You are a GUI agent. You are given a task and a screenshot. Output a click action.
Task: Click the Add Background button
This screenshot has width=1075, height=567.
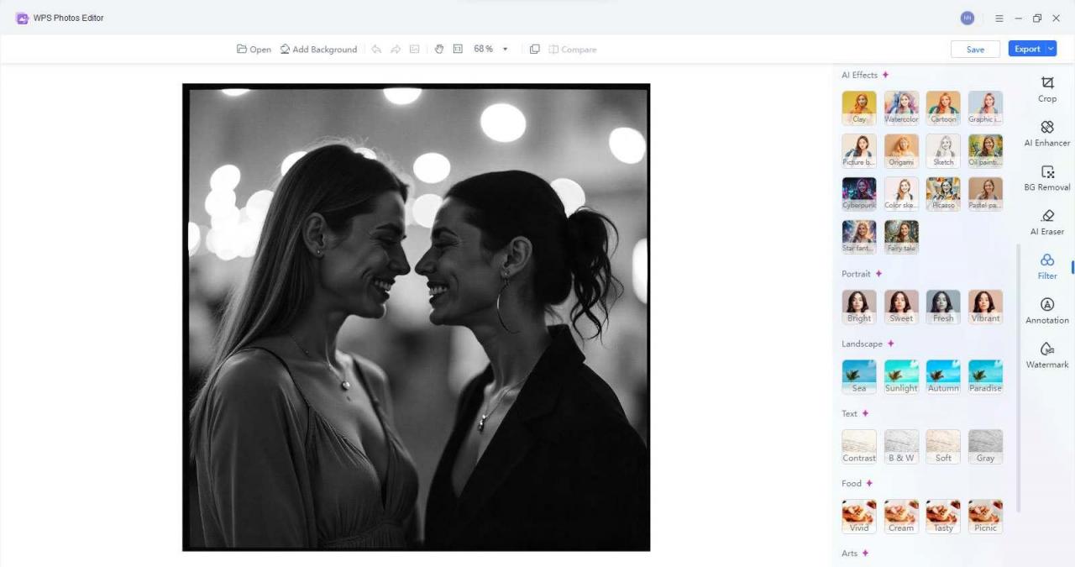pyautogui.click(x=318, y=49)
